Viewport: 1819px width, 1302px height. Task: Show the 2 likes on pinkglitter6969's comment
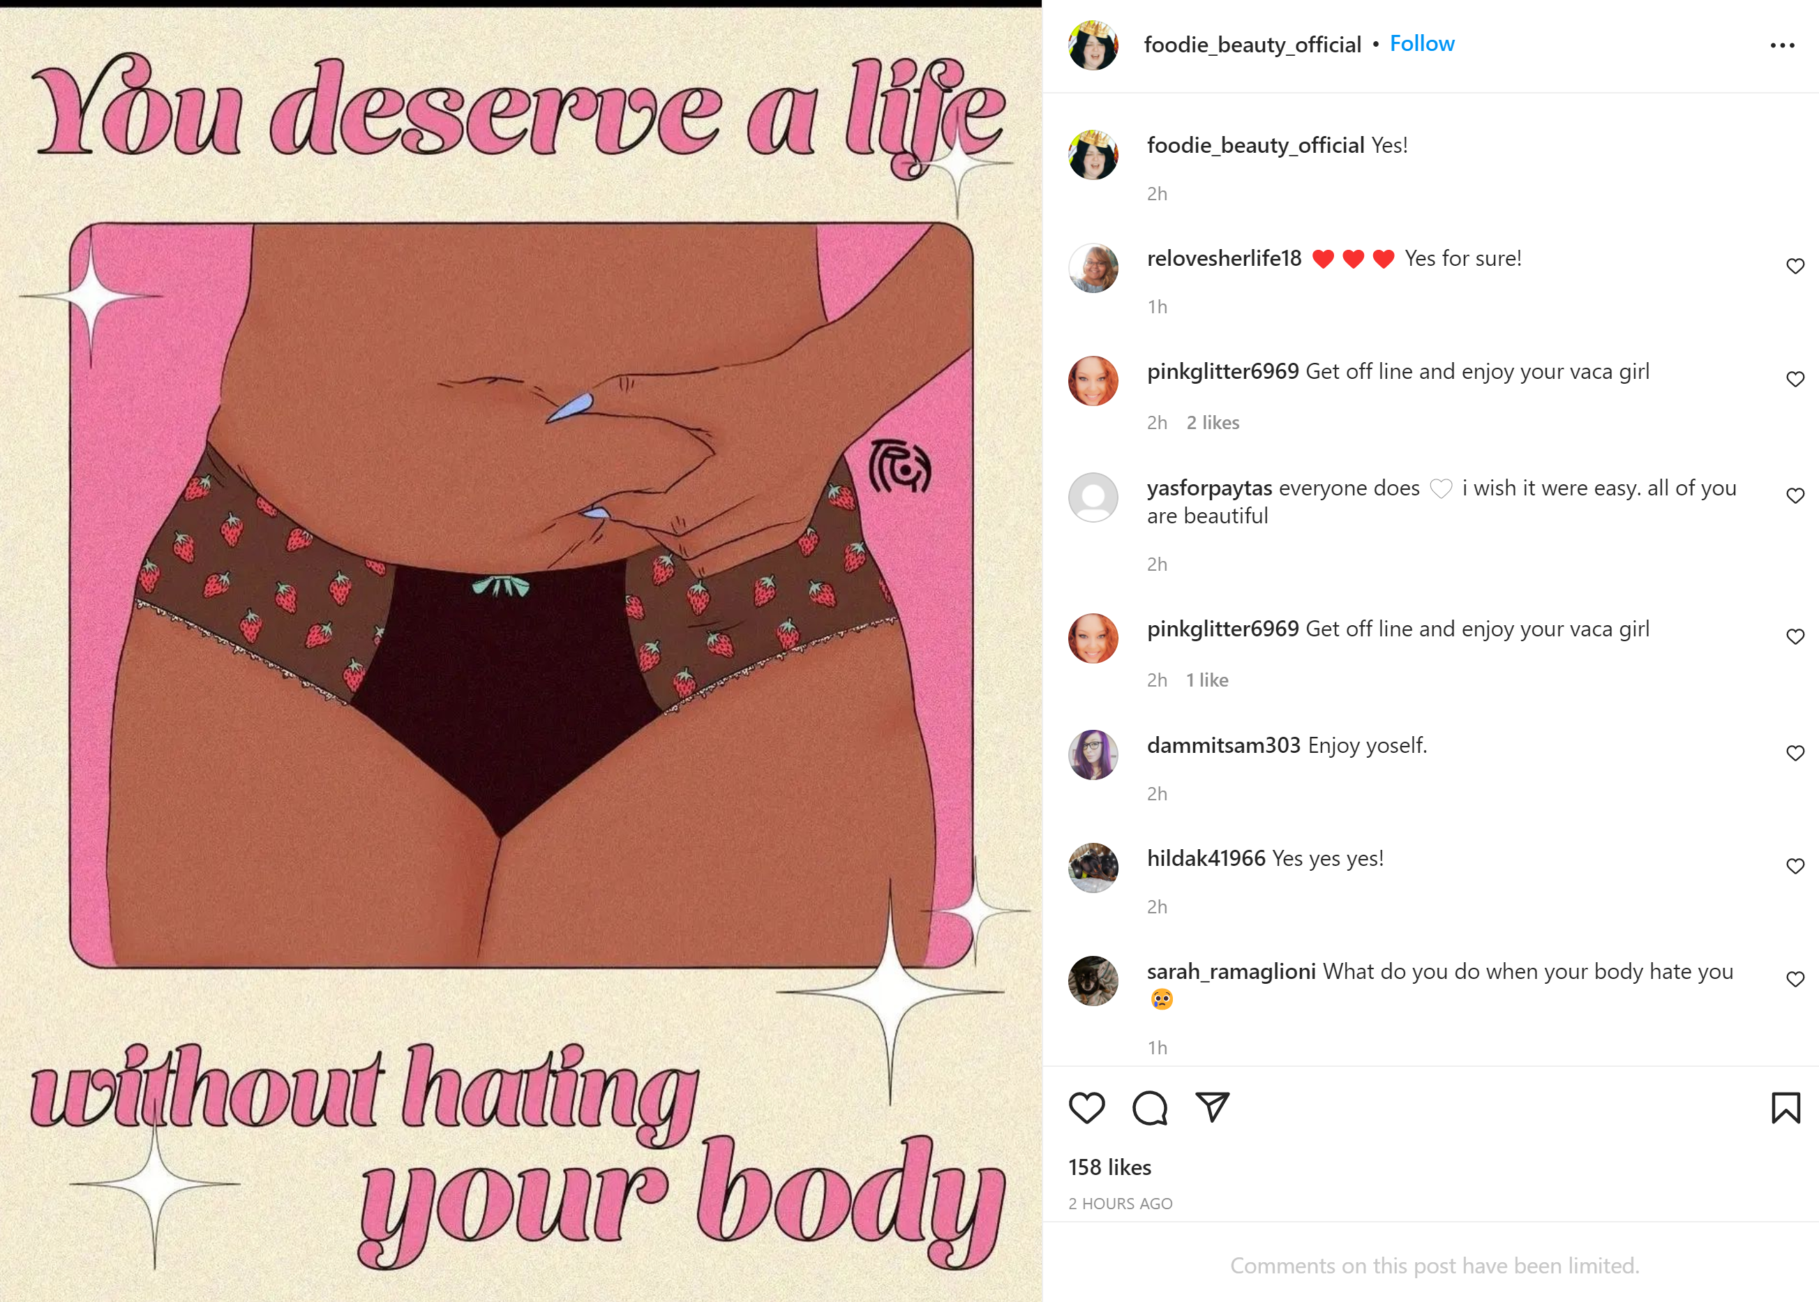[x=1212, y=423]
